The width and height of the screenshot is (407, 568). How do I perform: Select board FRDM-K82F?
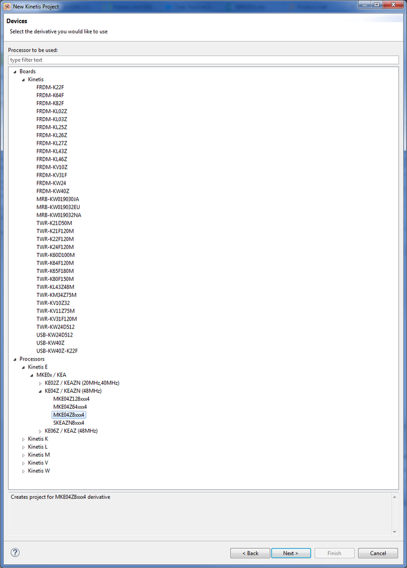click(x=50, y=103)
